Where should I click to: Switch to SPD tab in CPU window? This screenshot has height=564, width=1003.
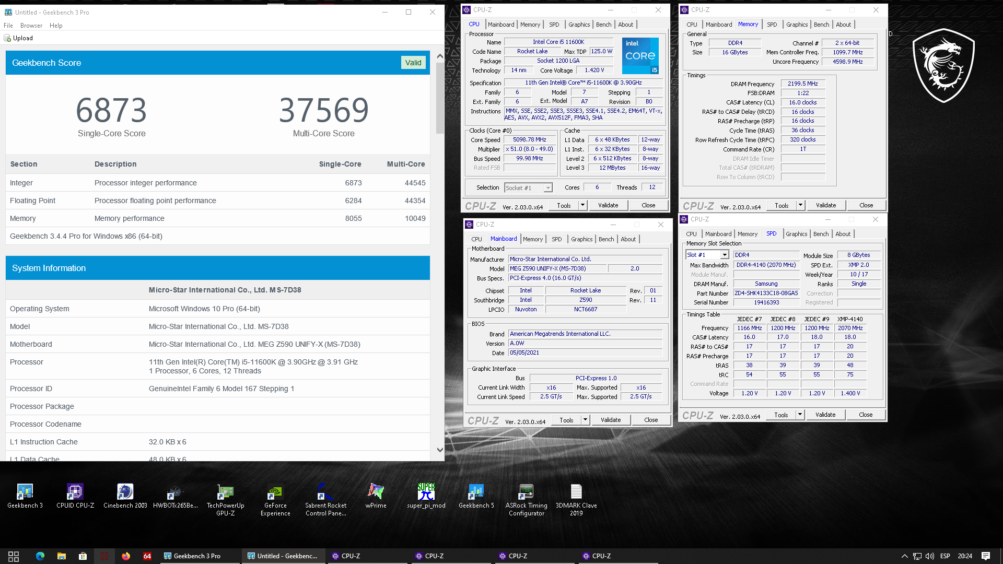pyautogui.click(x=554, y=25)
